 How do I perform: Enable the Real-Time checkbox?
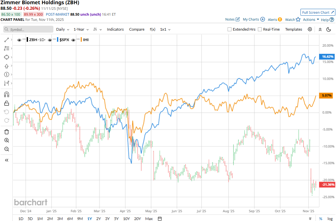tap(260, 29)
